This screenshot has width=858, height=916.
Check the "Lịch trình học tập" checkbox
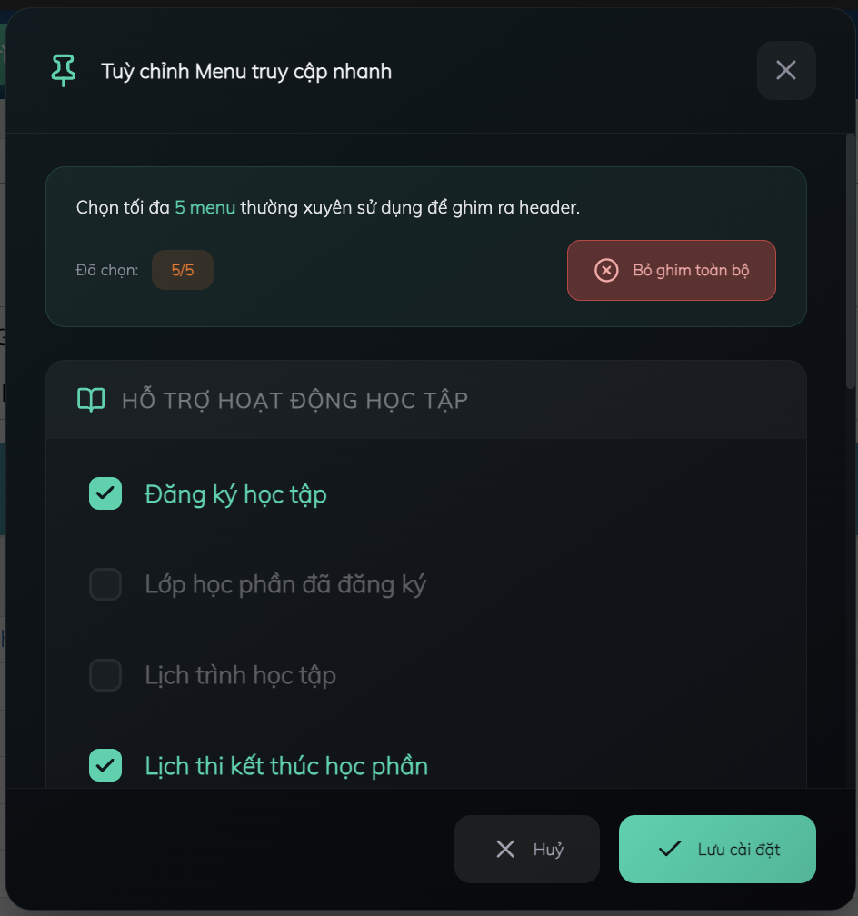coord(105,675)
